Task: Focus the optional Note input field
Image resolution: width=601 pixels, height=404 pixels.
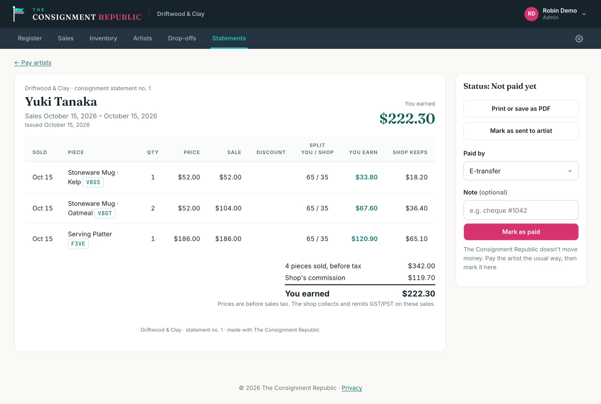Action: point(521,210)
